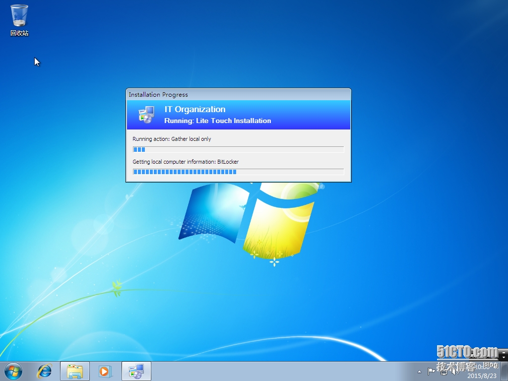The height and width of the screenshot is (381, 508).
Task: Click the installer computer-and-disc icon in dialog
Action: click(x=146, y=115)
